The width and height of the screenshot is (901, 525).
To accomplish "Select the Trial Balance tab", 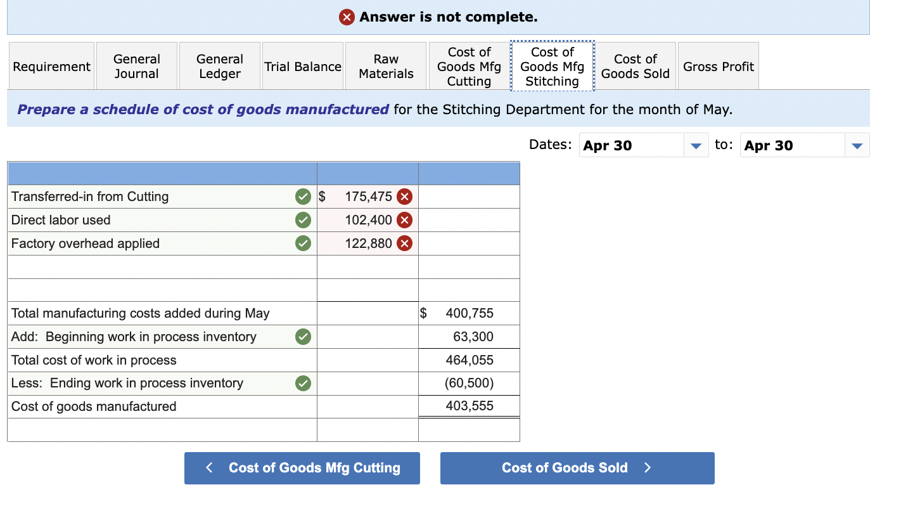I will tap(302, 65).
